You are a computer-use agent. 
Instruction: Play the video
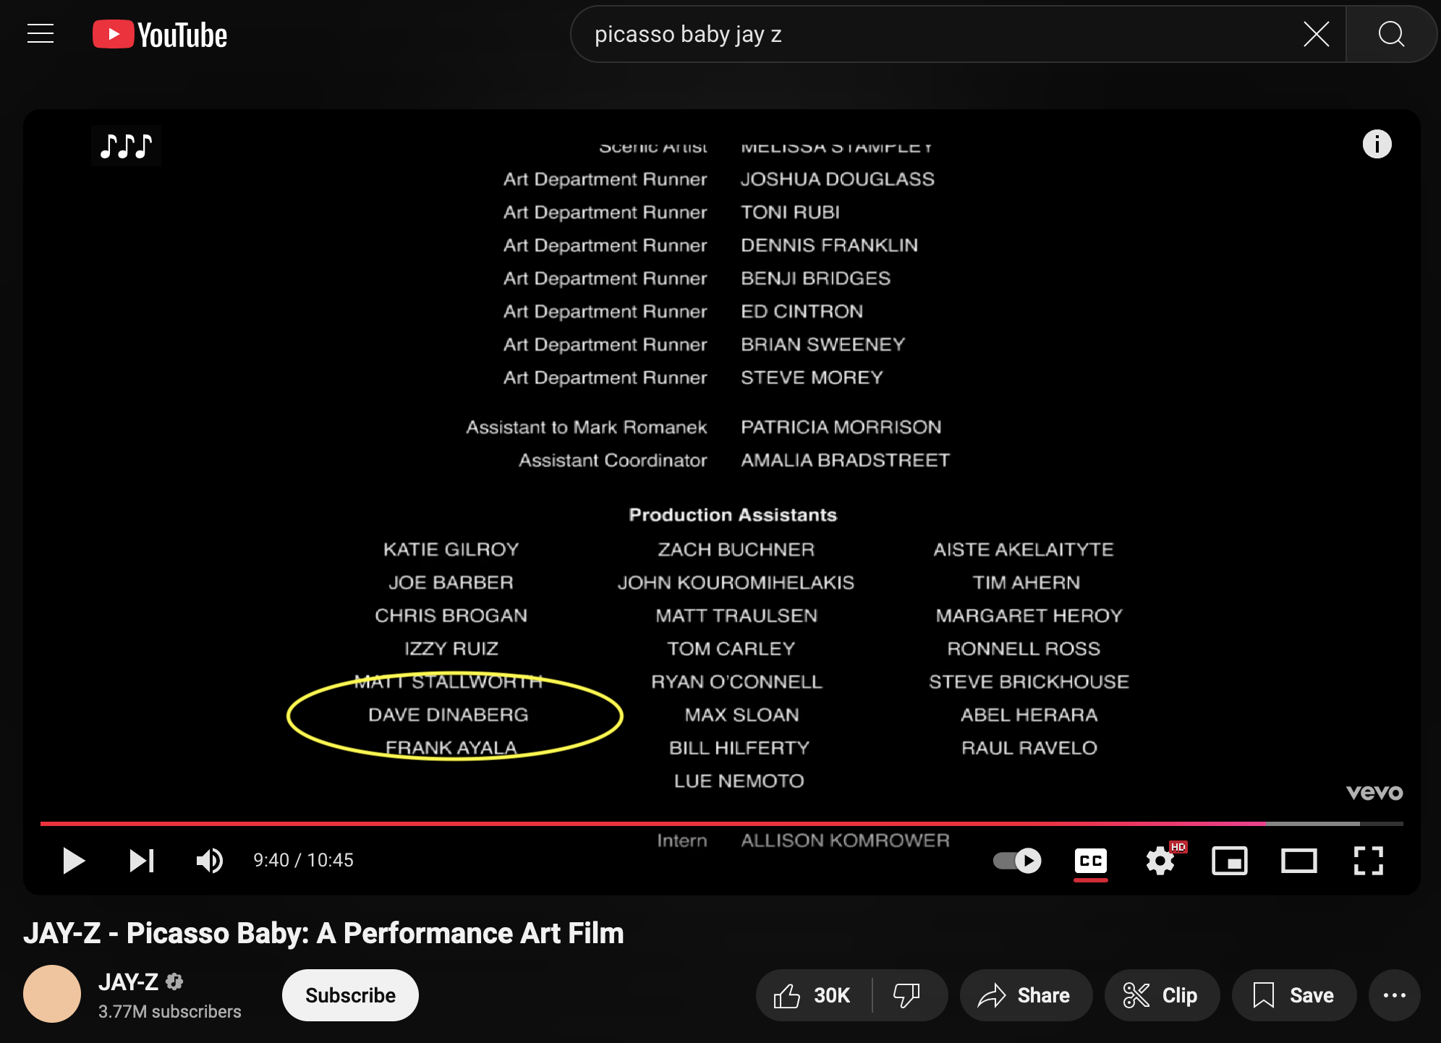[73, 860]
